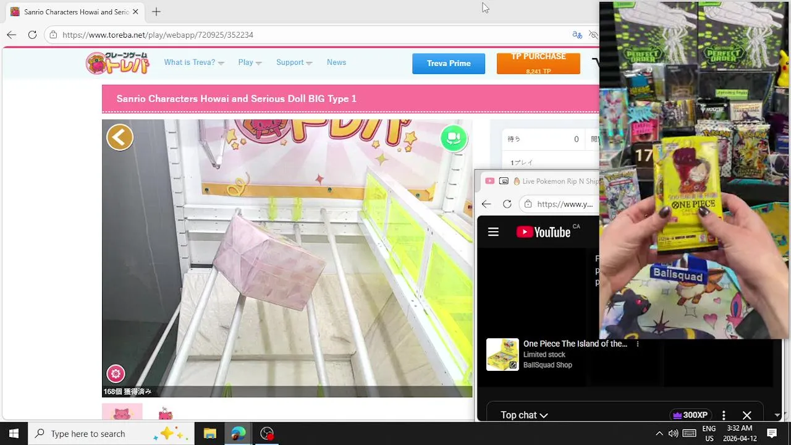Open the News link
Viewport: 791px width, 445px height.
(336, 62)
